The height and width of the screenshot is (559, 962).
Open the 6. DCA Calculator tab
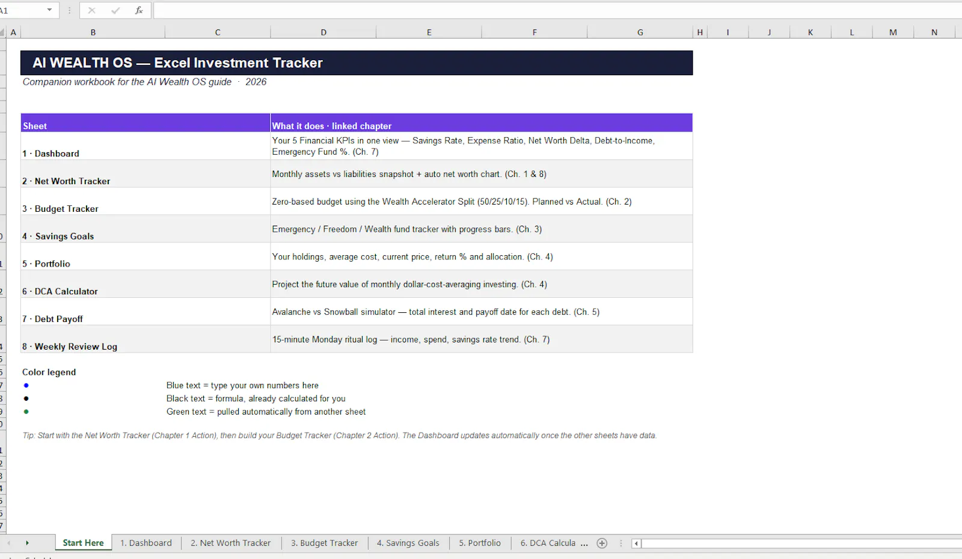tap(548, 543)
